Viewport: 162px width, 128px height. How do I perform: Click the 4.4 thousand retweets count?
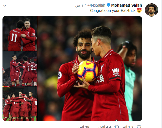(105, 127)
